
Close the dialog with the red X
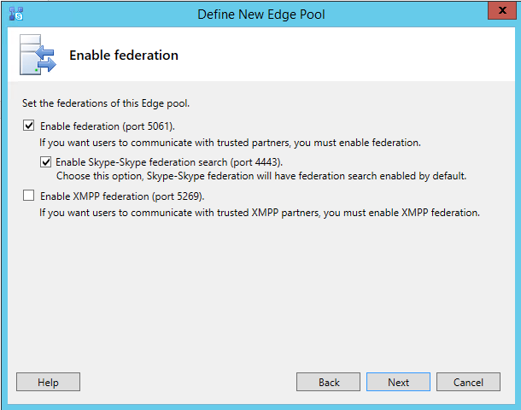(x=502, y=10)
